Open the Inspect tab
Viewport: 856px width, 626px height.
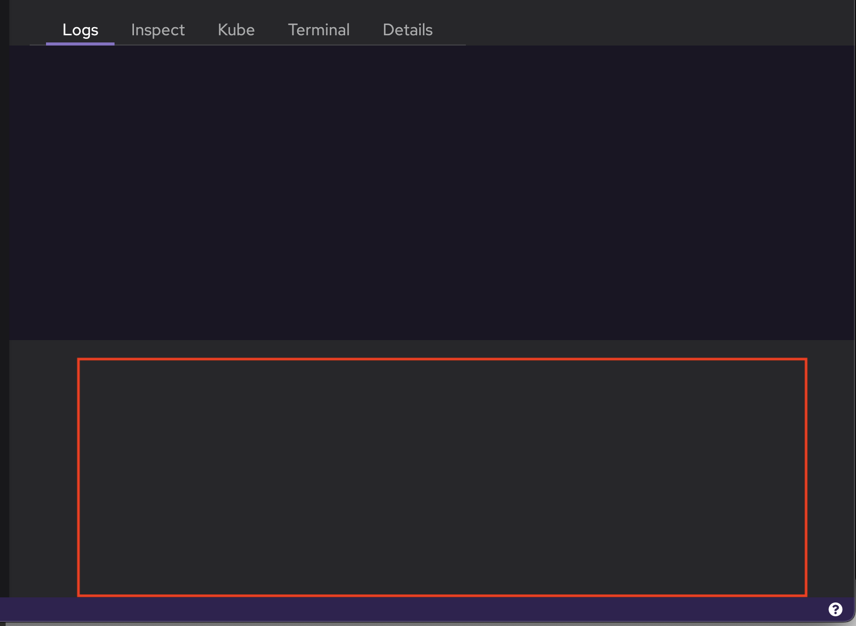point(158,30)
